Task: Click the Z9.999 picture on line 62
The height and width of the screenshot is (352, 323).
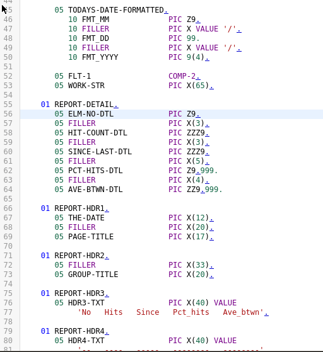Action: [200, 171]
